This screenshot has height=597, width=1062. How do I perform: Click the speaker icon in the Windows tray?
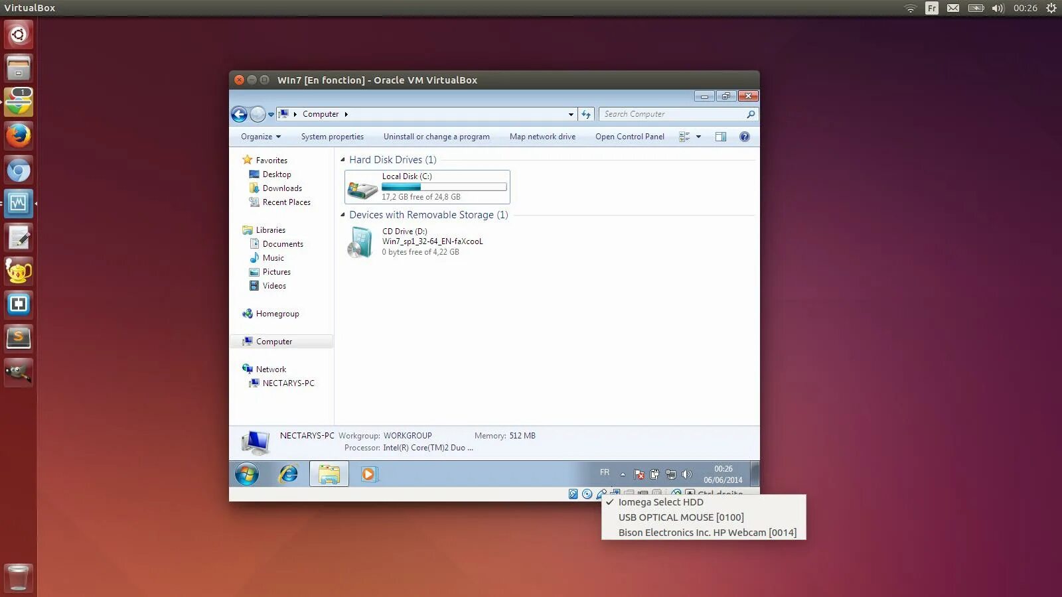688,474
